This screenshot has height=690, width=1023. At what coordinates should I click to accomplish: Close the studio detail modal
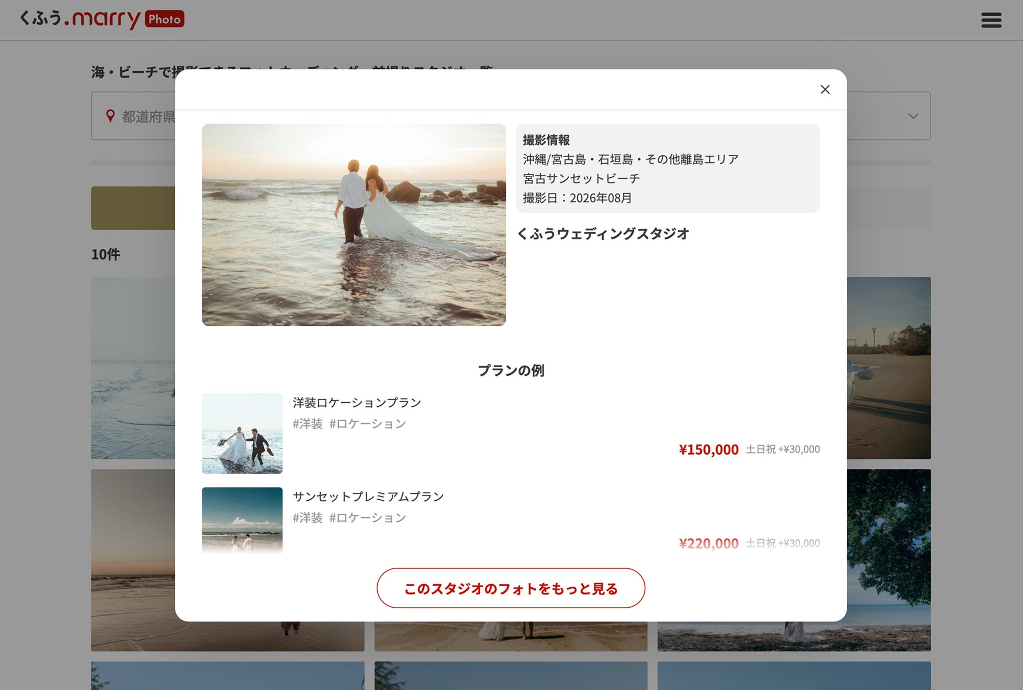pos(825,90)
